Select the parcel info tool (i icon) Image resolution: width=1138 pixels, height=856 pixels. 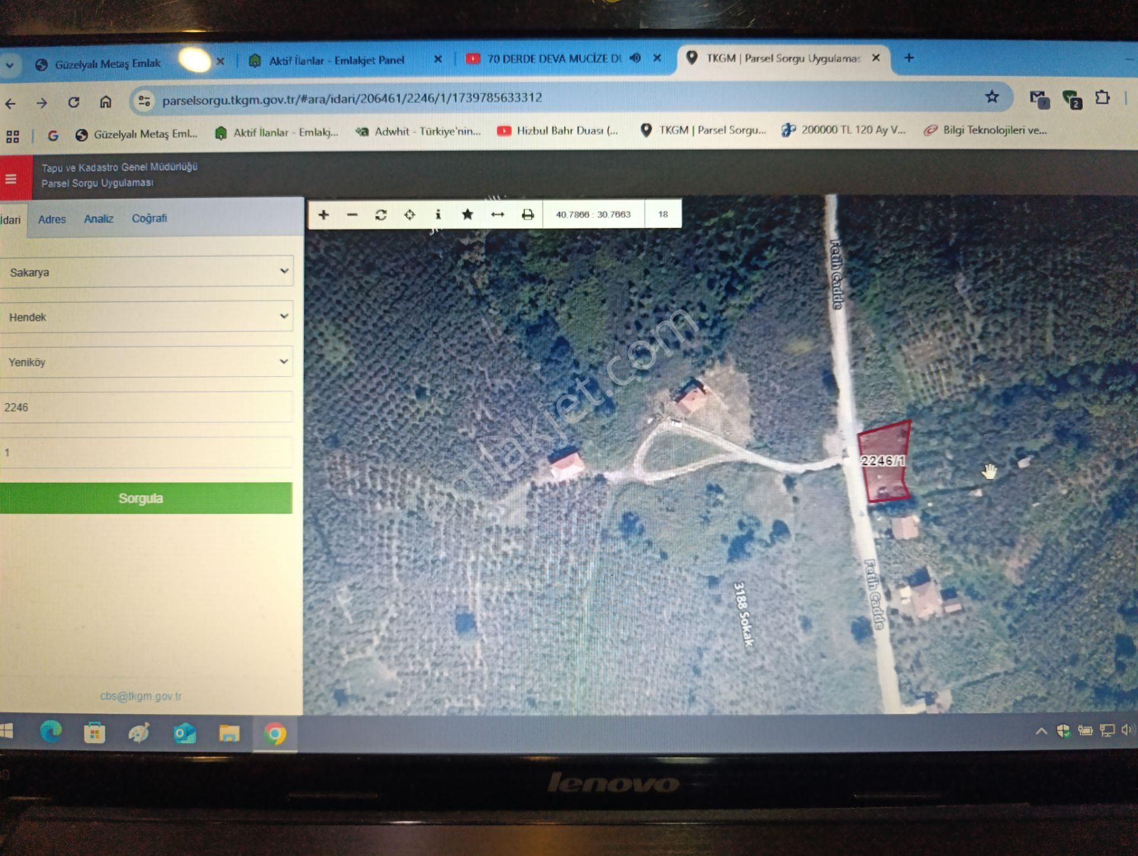[x=439, y=214]
